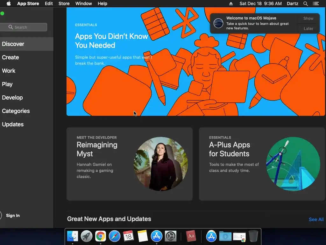
Task: Click the Great New Apps and Updates heading
Action: (x=109, y=219)
